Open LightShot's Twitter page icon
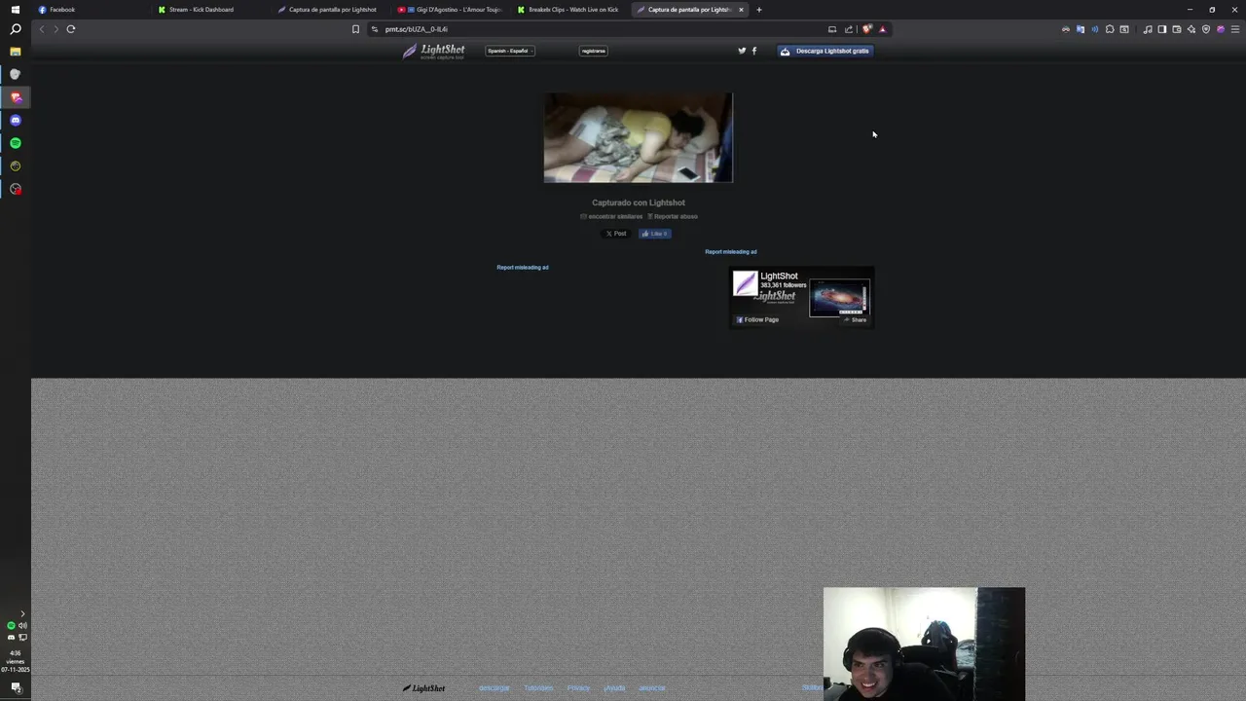Viewport: 1246px width, 701px height. (742, 51)
